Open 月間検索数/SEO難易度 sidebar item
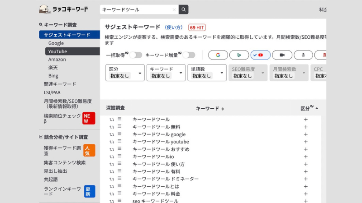 click(x=67, y=104)
